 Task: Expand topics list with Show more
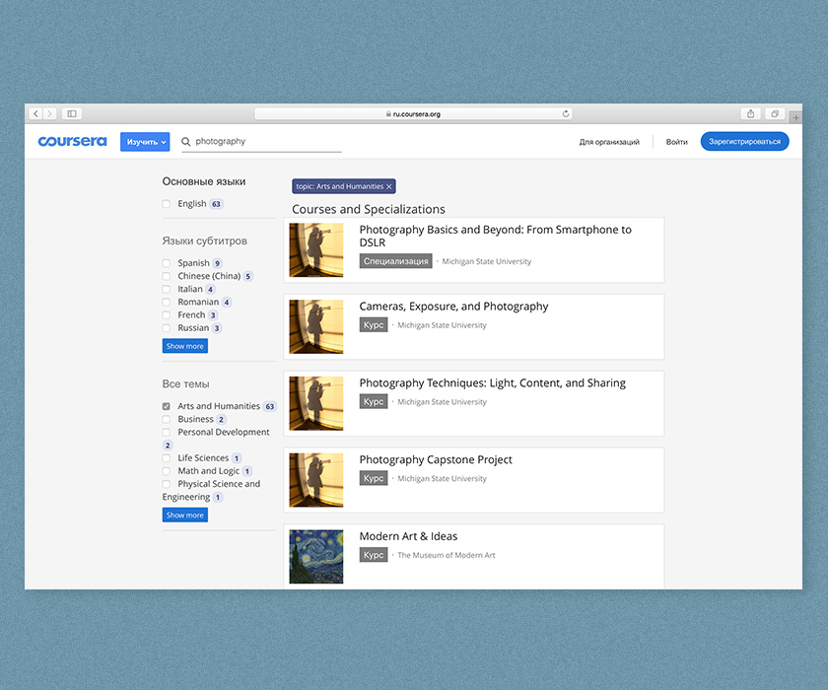click(185, 515)
